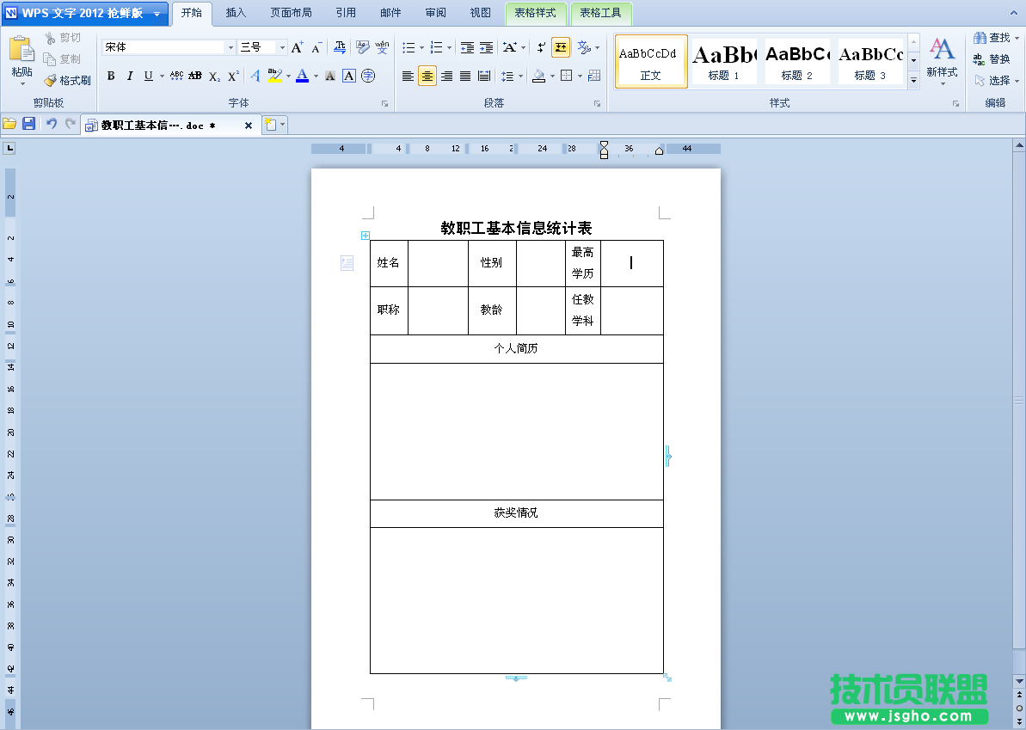
Task: Switch to the 插入 (Insert) tab
Action: coord(236,13)
